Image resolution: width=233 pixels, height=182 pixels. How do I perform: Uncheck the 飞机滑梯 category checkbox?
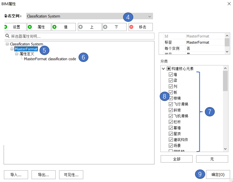click(x=171, y=116)
